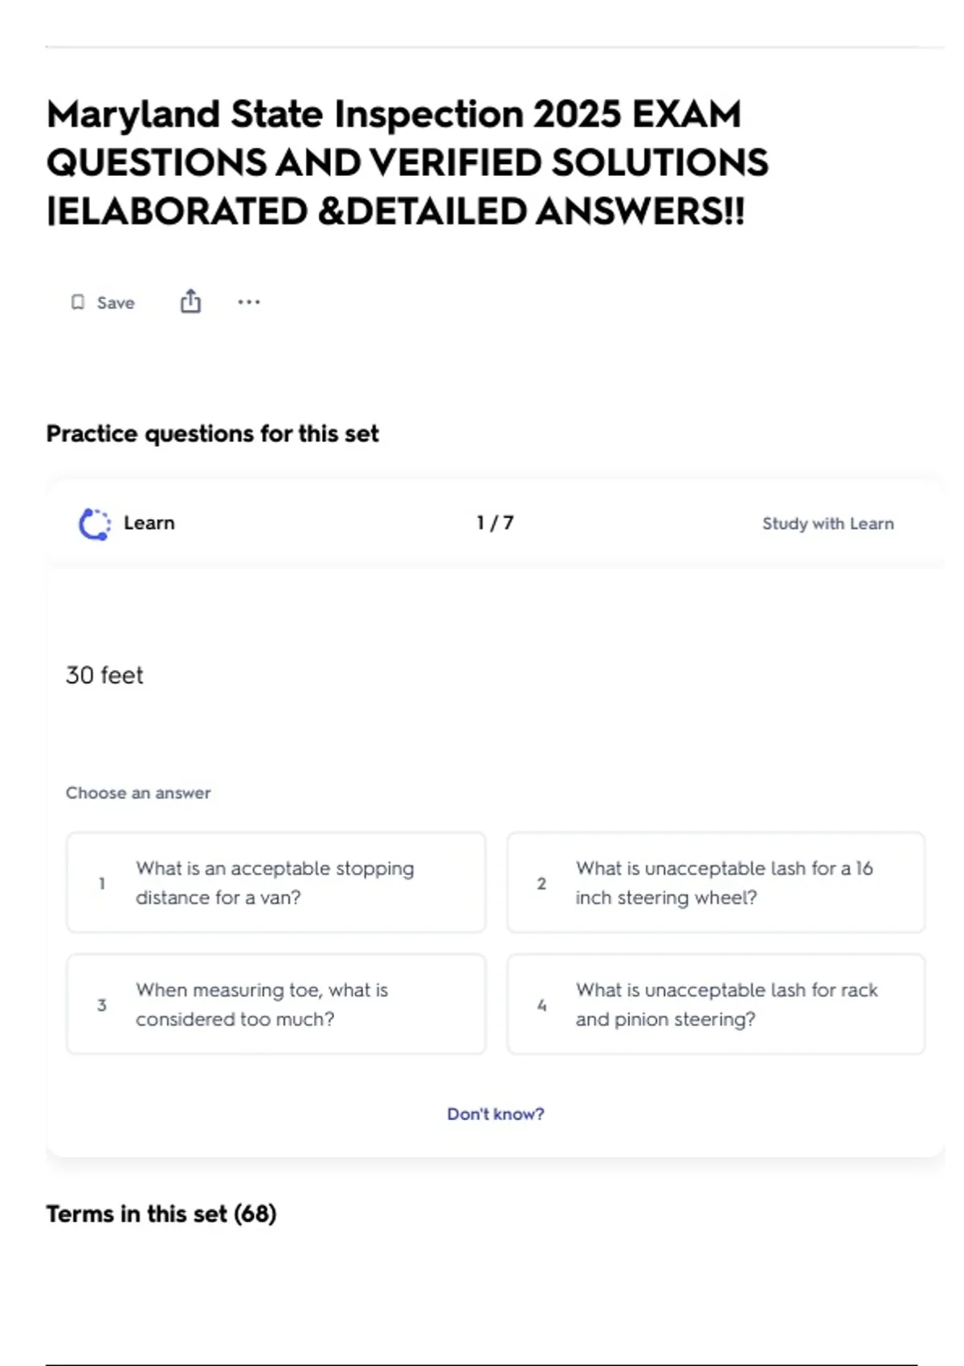Open the three-dot more options menu
This screenshot has height=1366, width=964.
tap(249, 302)
